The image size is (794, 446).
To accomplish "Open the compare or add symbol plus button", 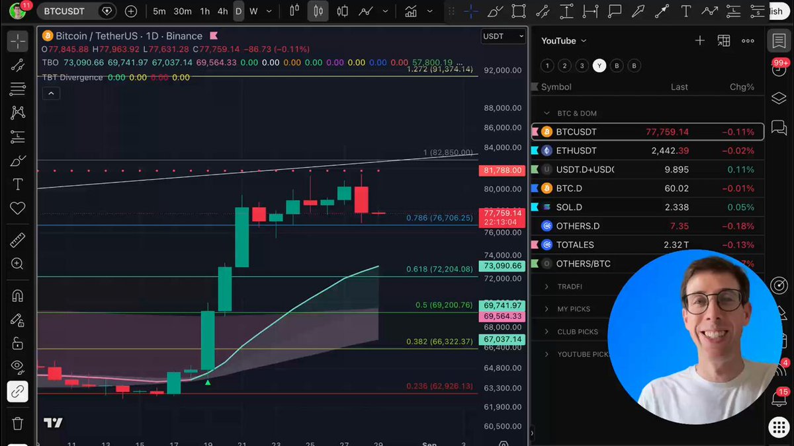I will tap(131, 11).
